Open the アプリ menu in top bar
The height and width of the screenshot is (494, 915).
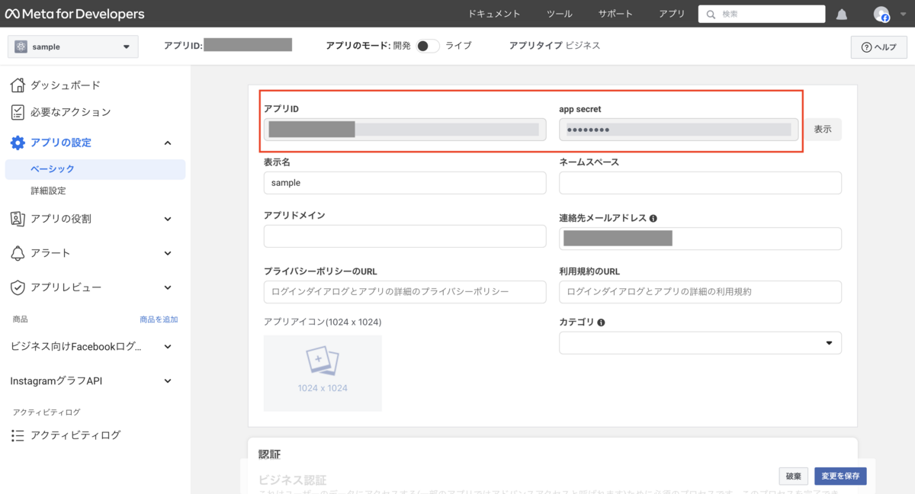coord(672,14)
